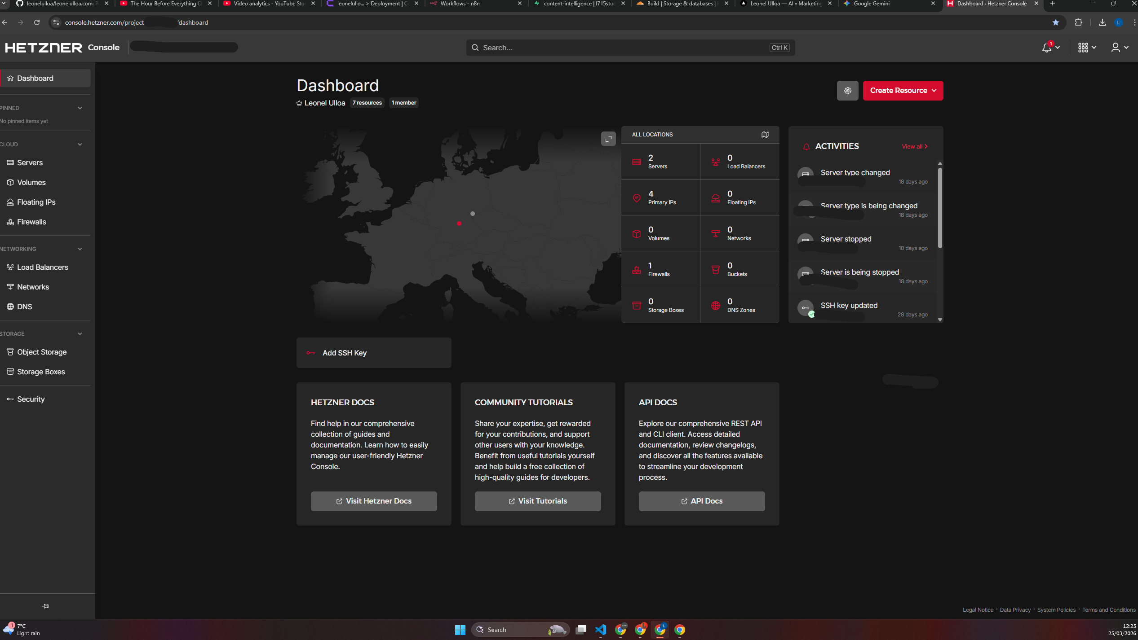Click inside the console search field
The image size is (1138, 640).
629,47
